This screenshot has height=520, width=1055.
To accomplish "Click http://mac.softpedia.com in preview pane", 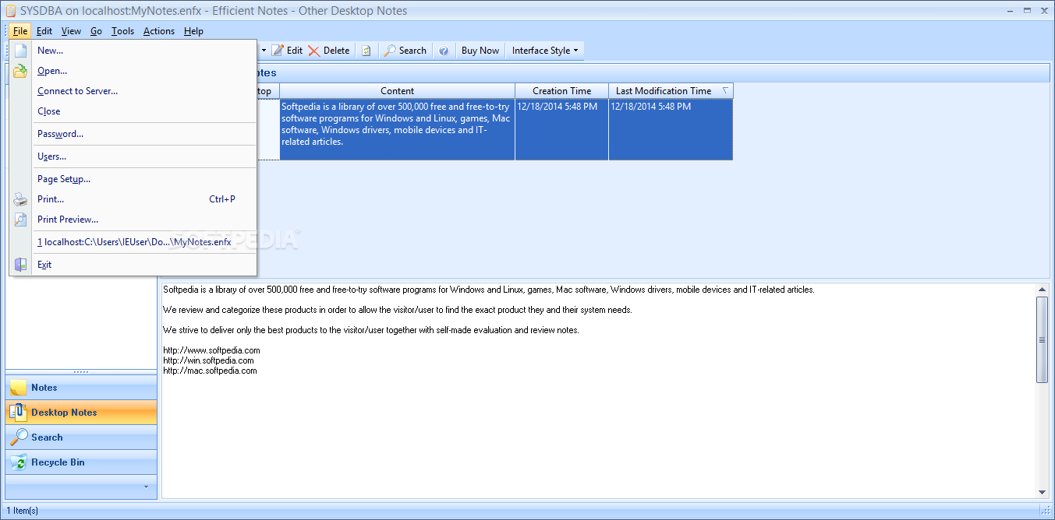I will pos(210,371).
